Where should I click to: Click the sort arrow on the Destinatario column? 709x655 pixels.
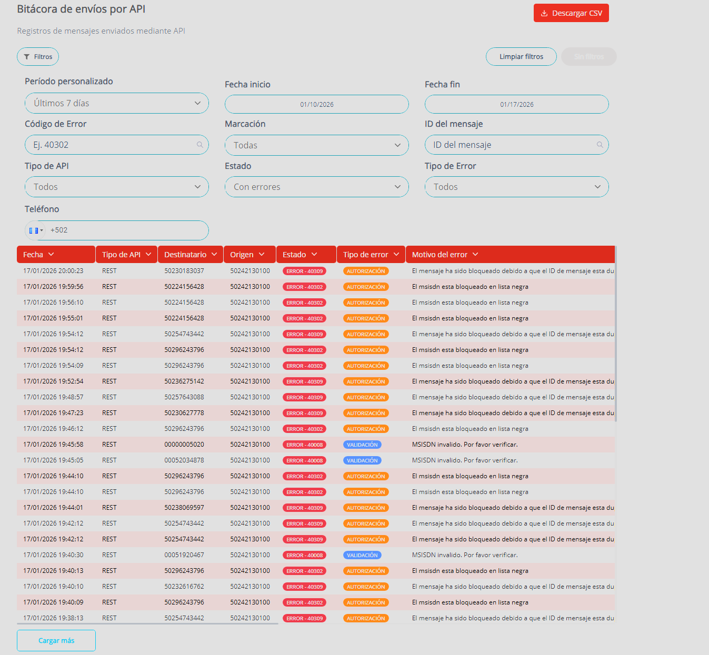pyautogui.click(x=215, y=254)
